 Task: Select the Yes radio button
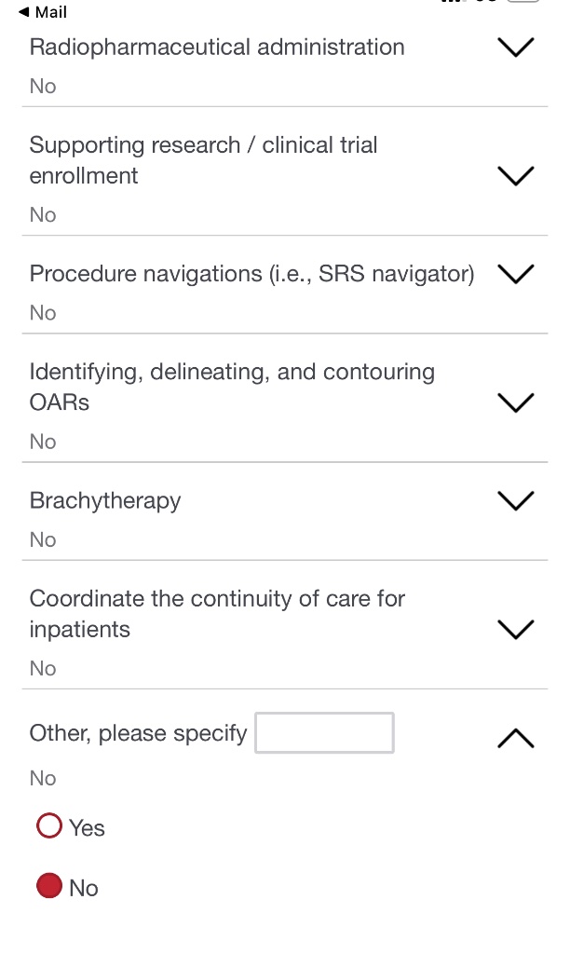48,826
